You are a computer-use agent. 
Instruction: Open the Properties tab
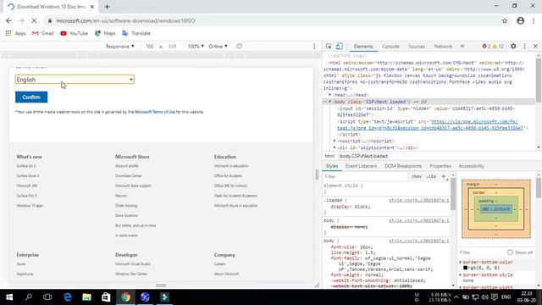(x=440, y=166)
